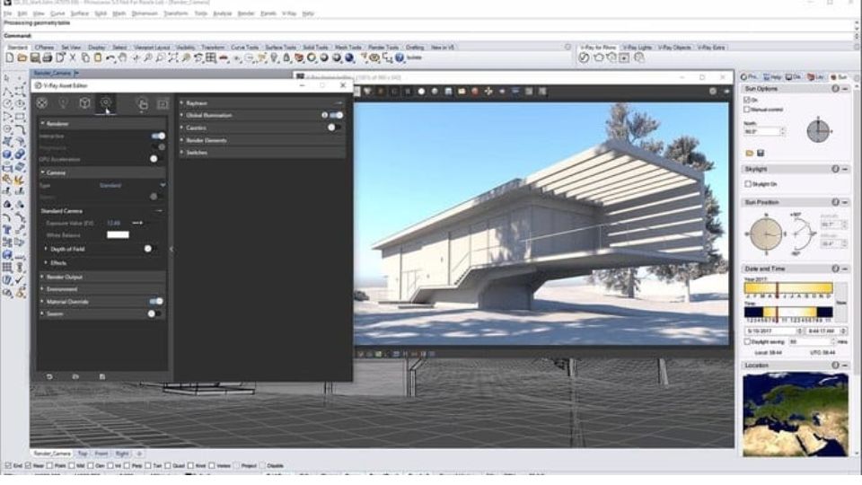
Task: Expand the Switches section
Action: click(x=262, y=153)
